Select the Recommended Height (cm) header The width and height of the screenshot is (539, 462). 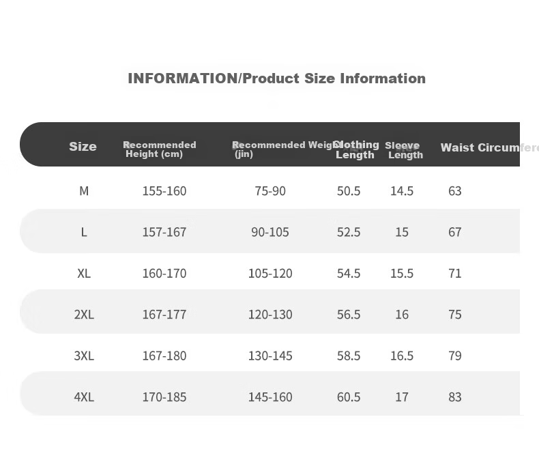click(160, 149)
